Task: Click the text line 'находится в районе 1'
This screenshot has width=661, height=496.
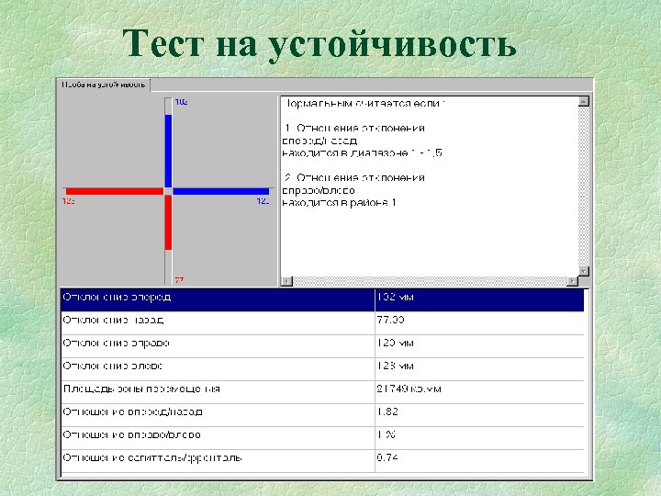Action: [339, 203]
